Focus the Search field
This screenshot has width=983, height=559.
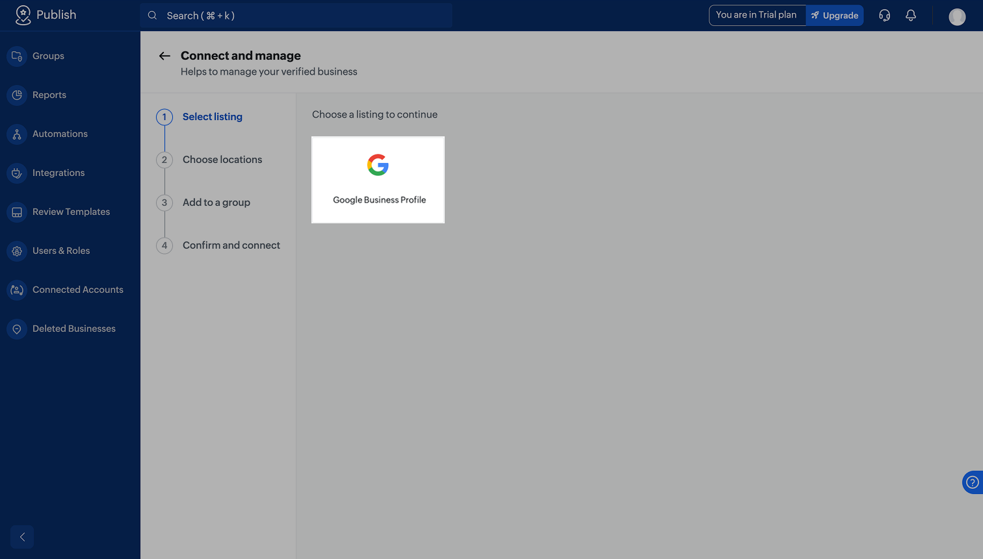(296, 16)
